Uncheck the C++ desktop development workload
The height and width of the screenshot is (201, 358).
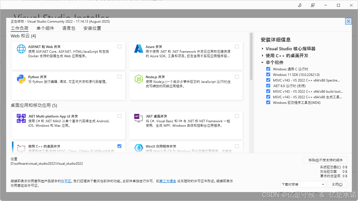(x=119, y=146)
